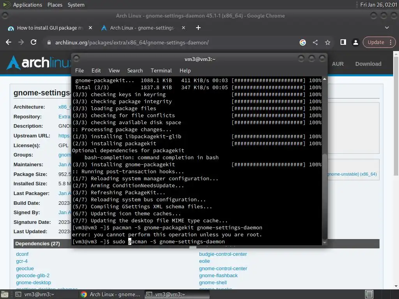
Task: Switch to 'Arch Linux - gnome-settings' tab
Action: [x=143, y=28]
